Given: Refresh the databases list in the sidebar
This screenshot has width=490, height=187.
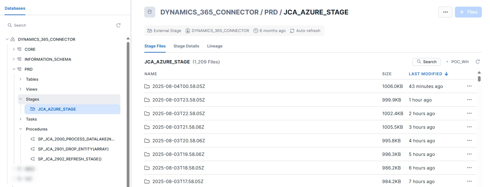Looking at the screenshot, I should pos(118,25).
